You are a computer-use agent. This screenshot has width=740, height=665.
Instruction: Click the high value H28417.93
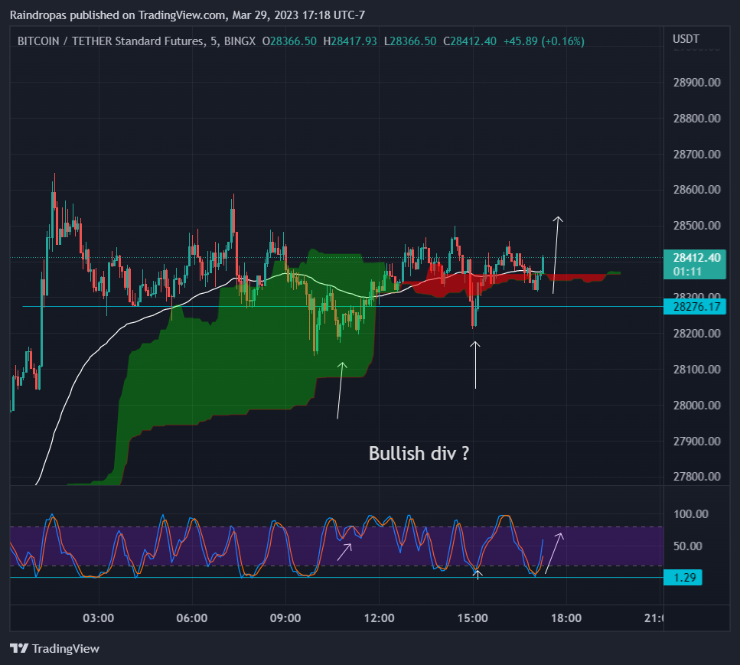pos(350,41)
